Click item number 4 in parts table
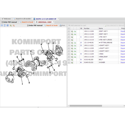 point(81,54)
